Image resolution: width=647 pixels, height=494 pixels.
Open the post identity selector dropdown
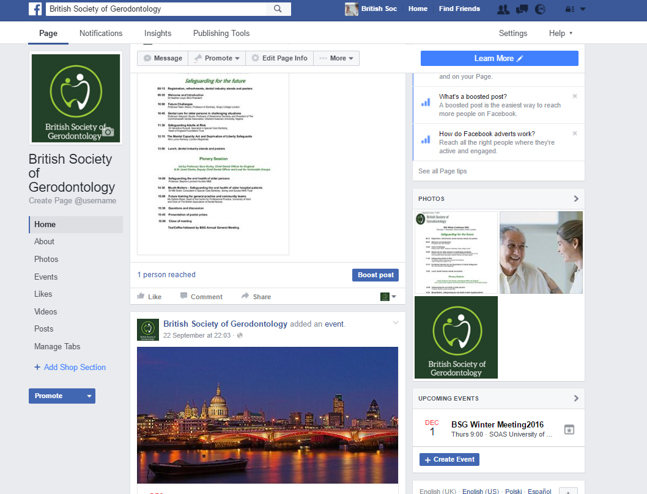tap(388, 297)
